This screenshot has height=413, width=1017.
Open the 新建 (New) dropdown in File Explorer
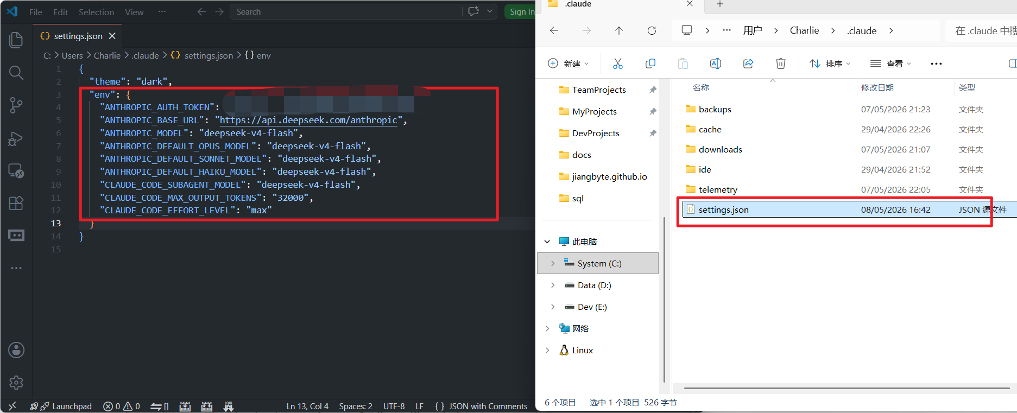[x=568, y=63]
